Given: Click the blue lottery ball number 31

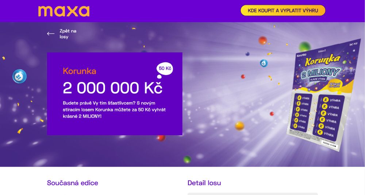Looking at the screenshot, I should tap(20, 76).
